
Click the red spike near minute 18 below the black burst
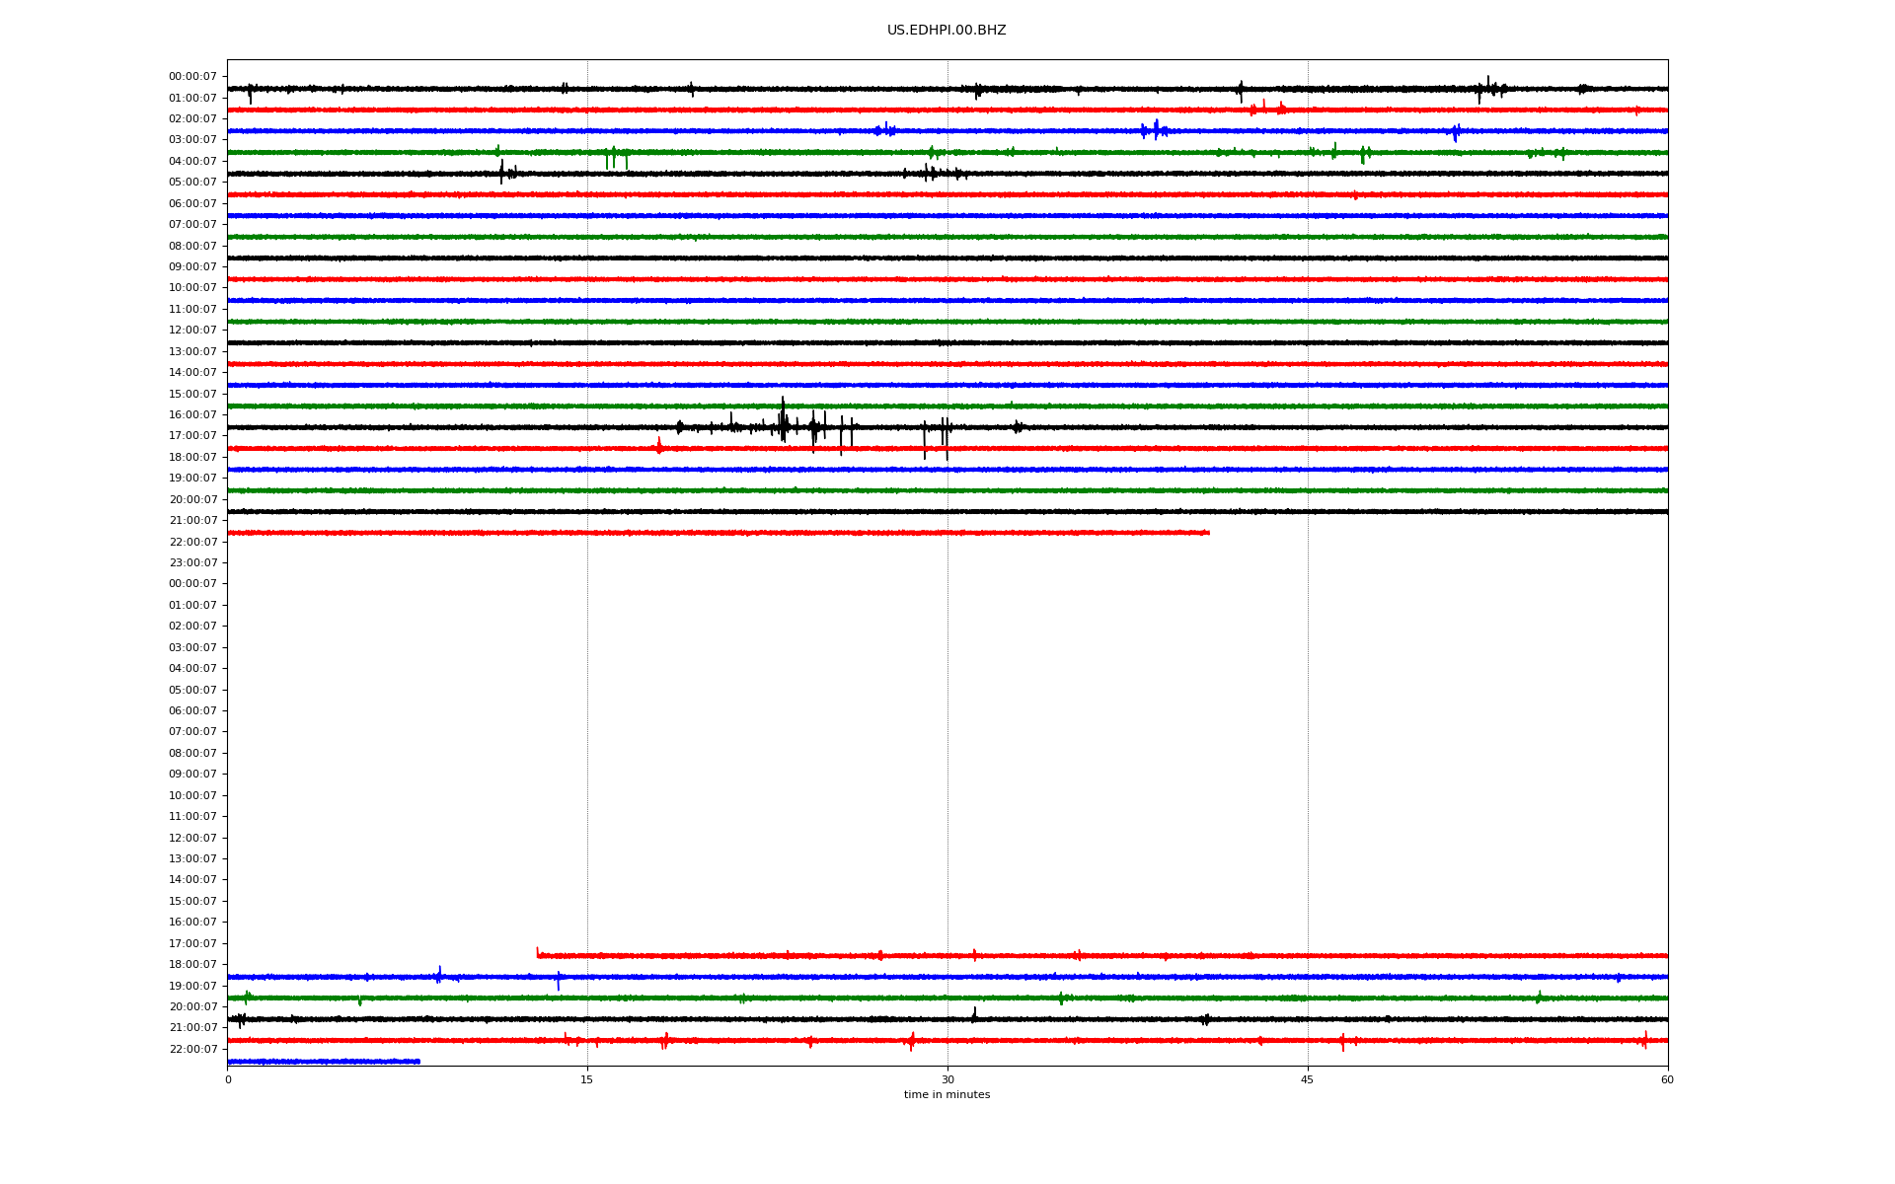click(x=659, y=446)
